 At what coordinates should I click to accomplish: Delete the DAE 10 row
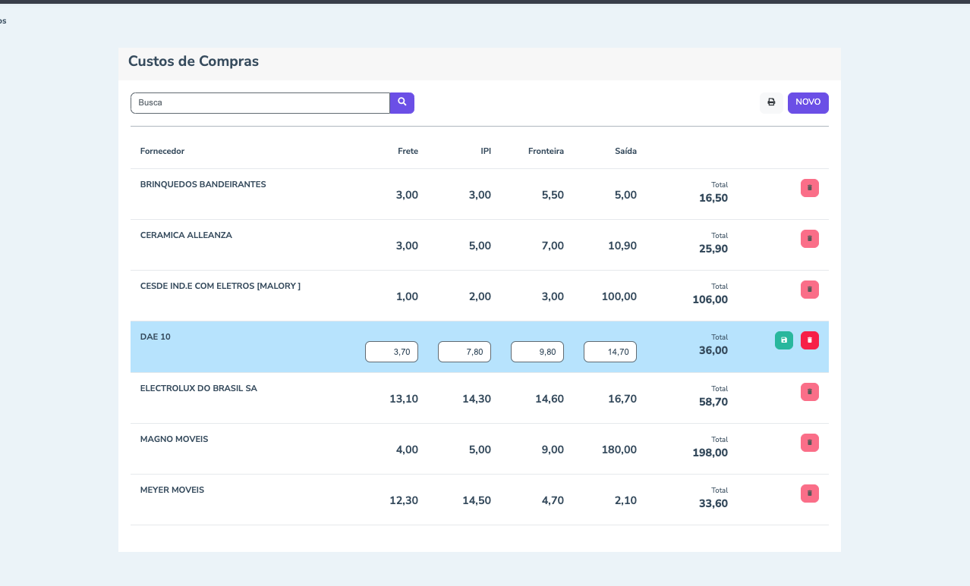[809, 340]
